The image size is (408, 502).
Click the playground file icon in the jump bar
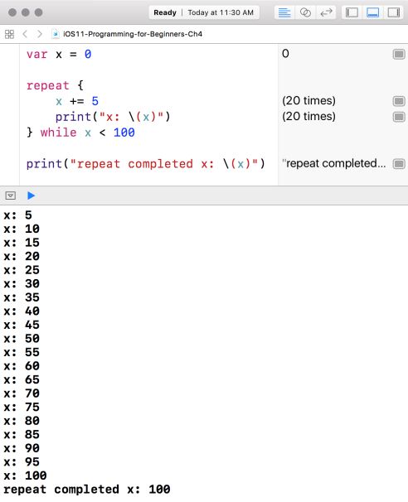[x=56, y=34]
